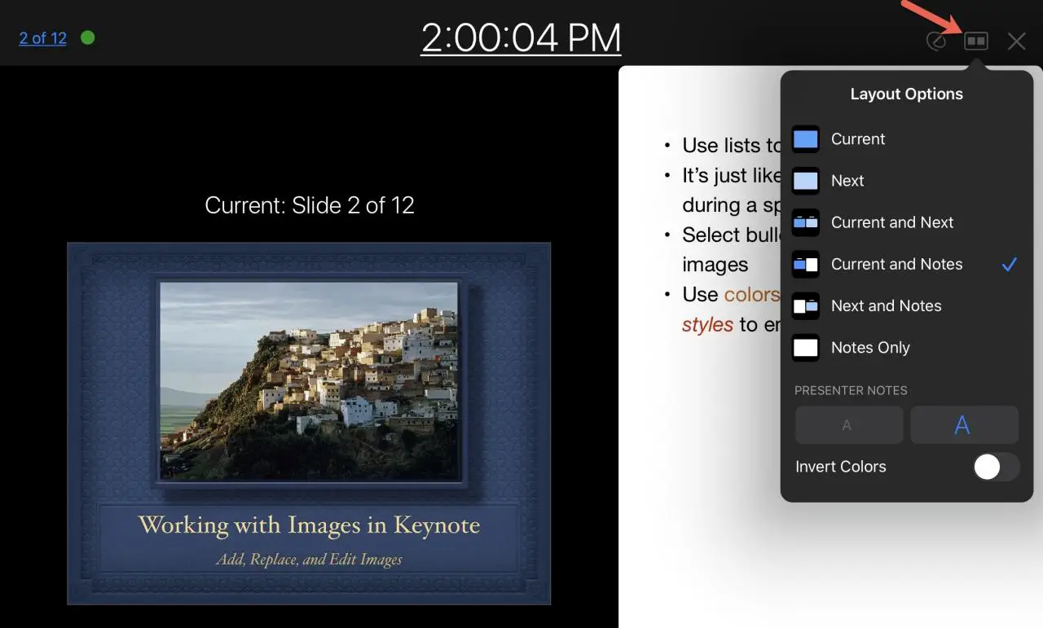Click the Next and Notes layout icon
The width and height of the screenshot is (1043, 628).
coord(805,306)
